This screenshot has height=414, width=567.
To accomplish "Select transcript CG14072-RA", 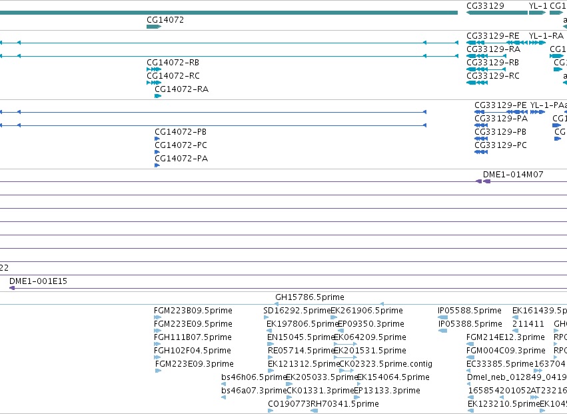I will click(181, 89).
